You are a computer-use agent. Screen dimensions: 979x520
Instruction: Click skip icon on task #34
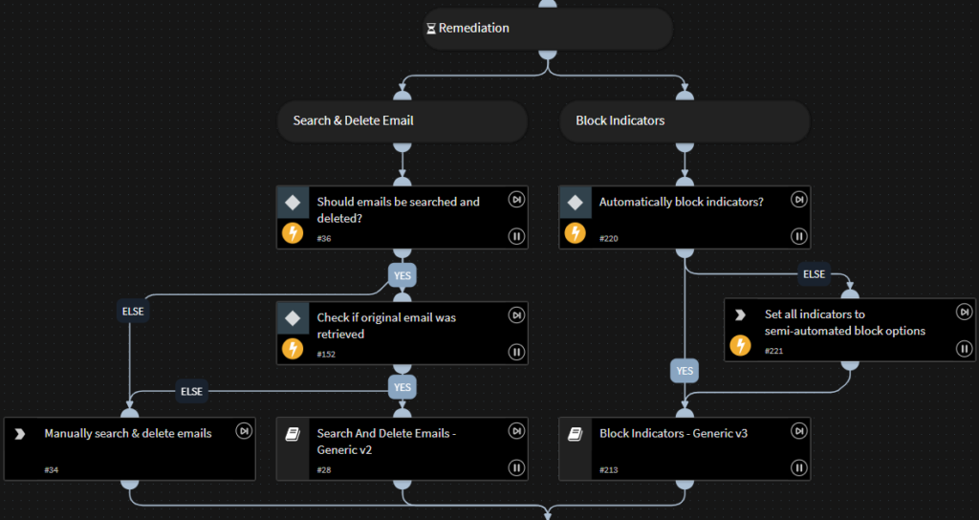pyautogui.click(x=244, y=431)
